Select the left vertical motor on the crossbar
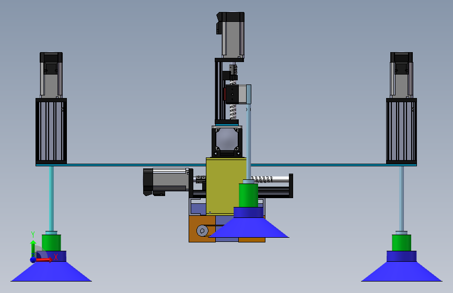453x293 pixels. click(51, 75)
